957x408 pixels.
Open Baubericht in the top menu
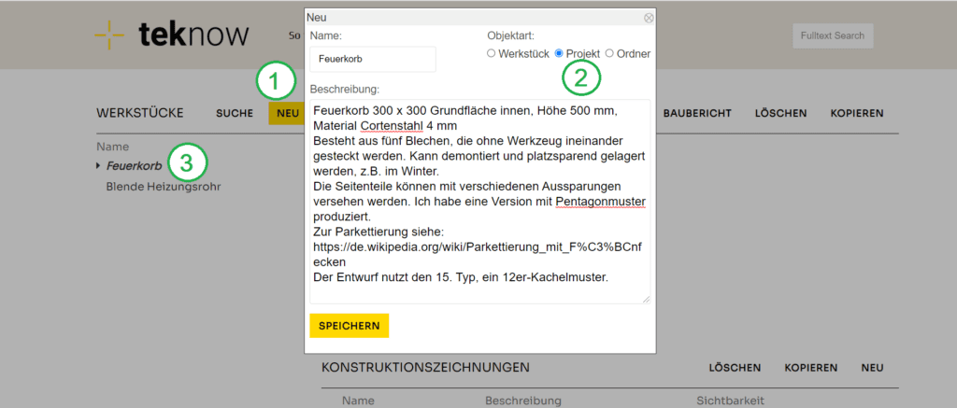pyautogui.click(x=697, y=113)
